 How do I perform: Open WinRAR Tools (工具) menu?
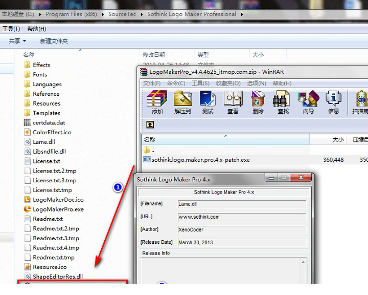pos(200,83)
